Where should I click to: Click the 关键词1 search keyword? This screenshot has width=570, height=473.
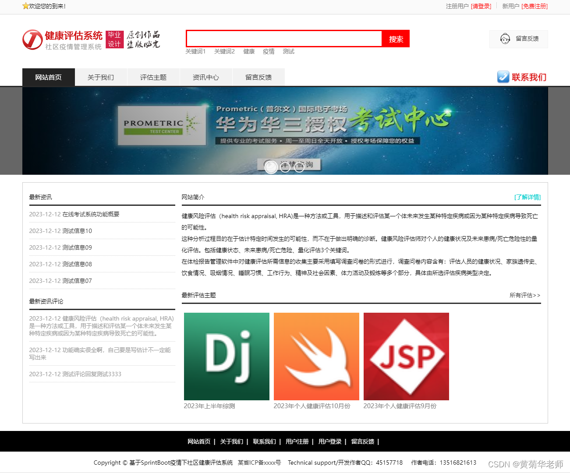point(195,51)
